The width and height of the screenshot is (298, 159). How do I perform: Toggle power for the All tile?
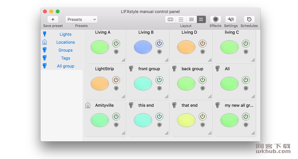tap(246, 80)
